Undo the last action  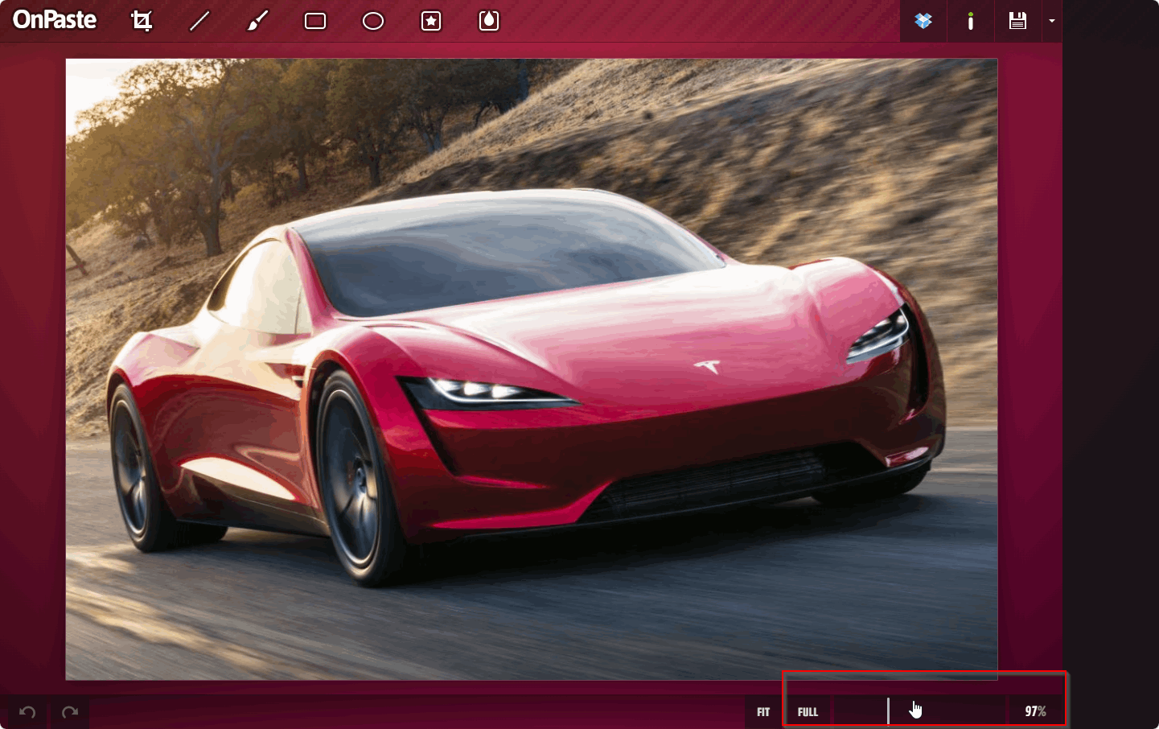click(27, 712)
